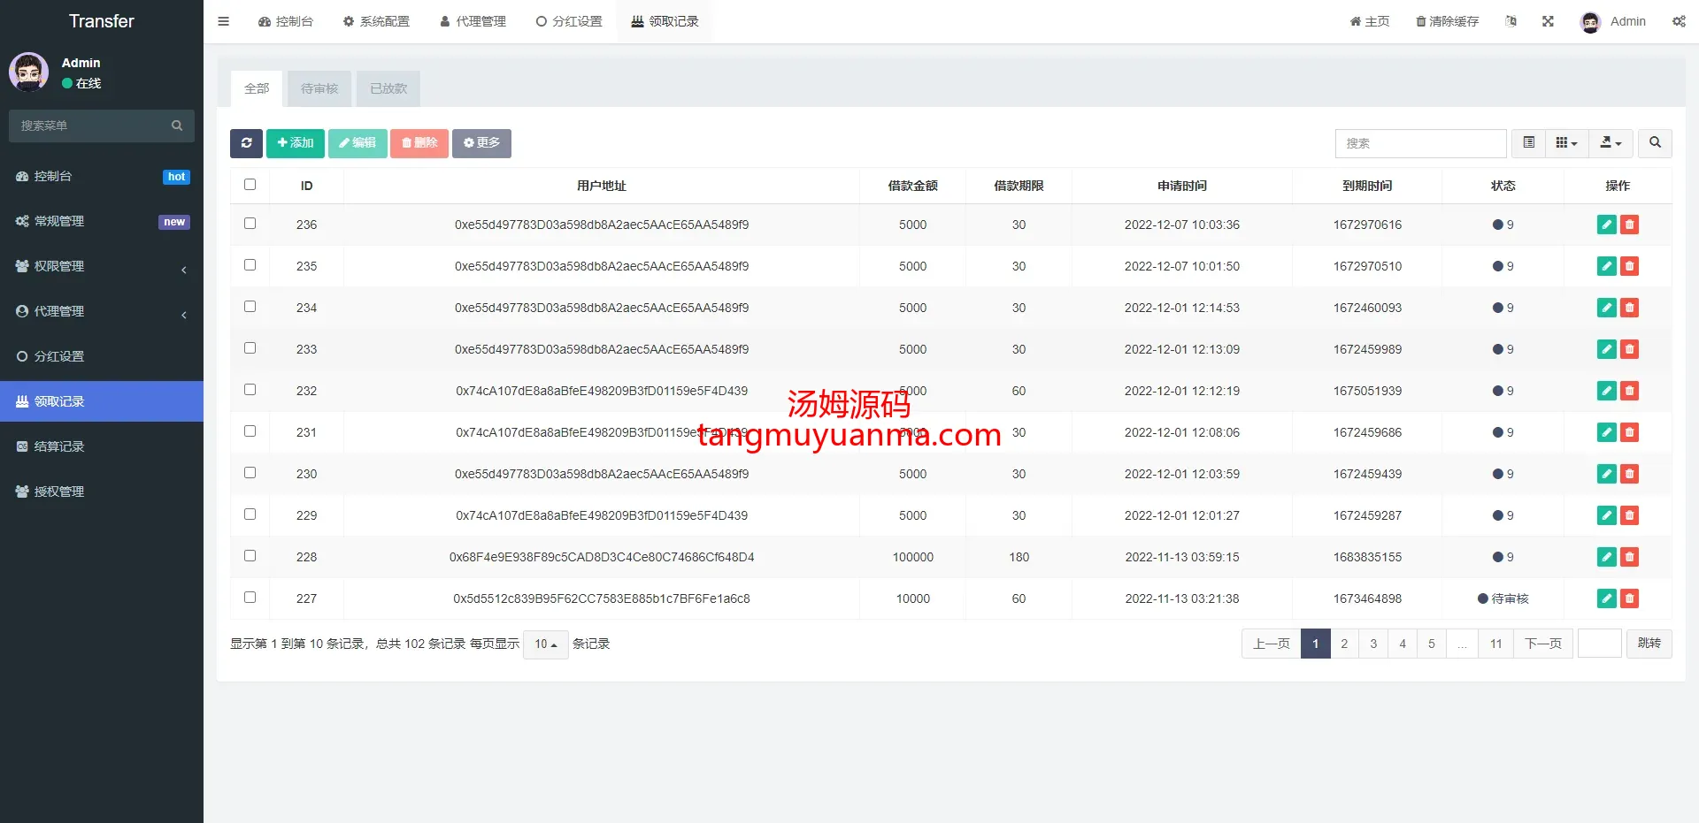Open the export data dropdown

[x=1611, y=143]
